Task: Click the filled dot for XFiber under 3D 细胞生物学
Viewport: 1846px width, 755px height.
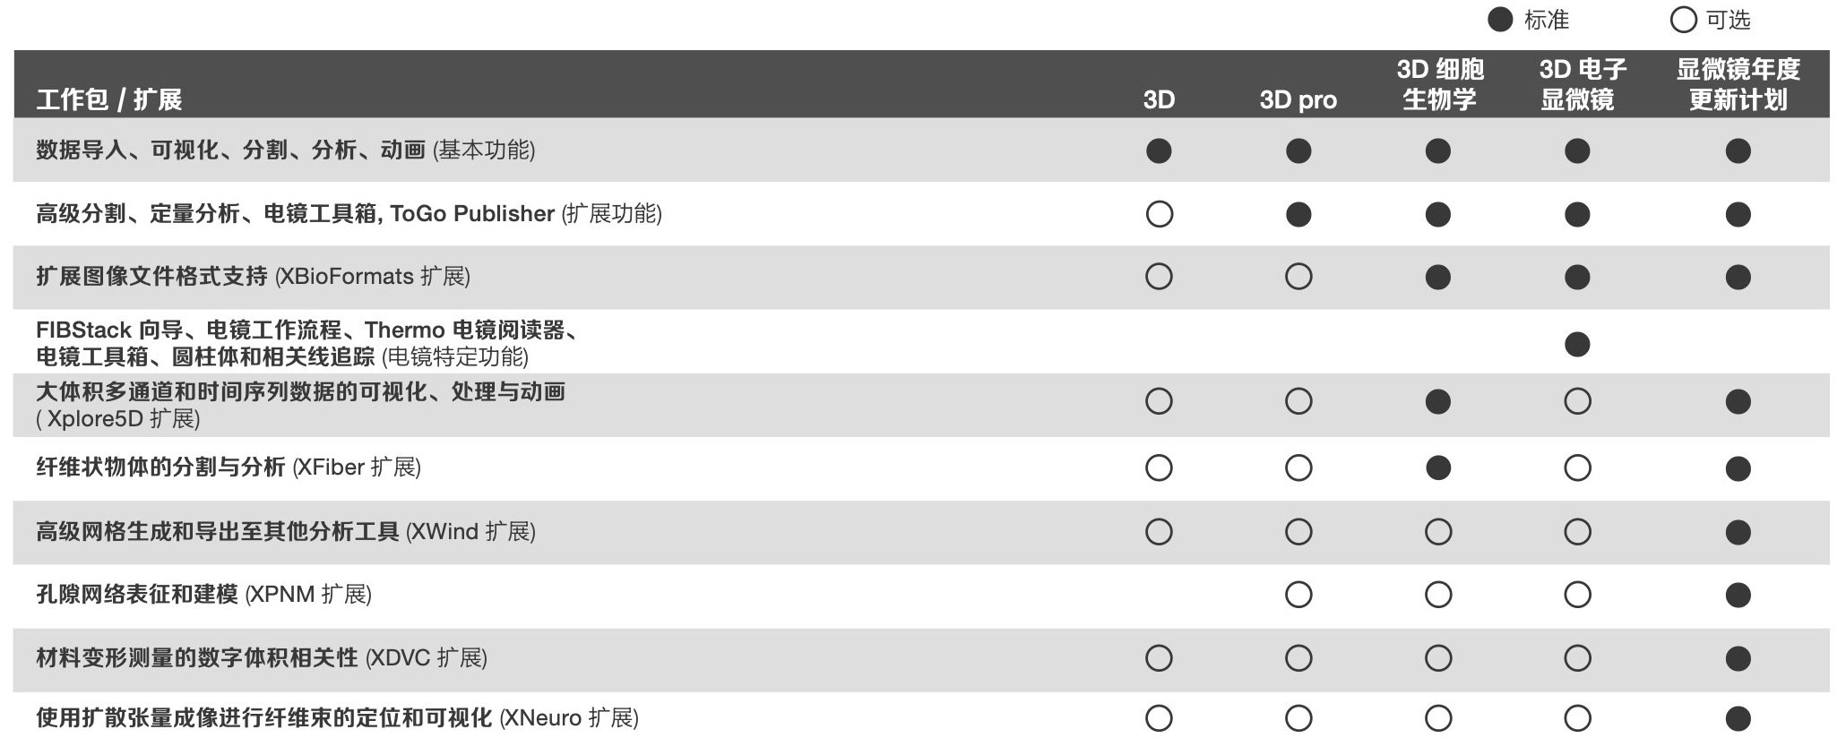Action: pyautogui.click(x=1438, y=468)
